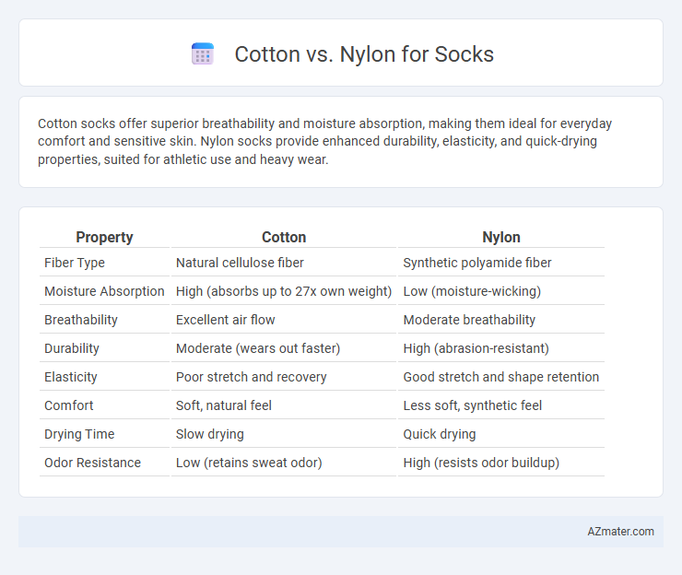Screen dimensions: 682x575
Task: Click the 'Less soft, synthetic feel' cell
Action: (473, 405)
